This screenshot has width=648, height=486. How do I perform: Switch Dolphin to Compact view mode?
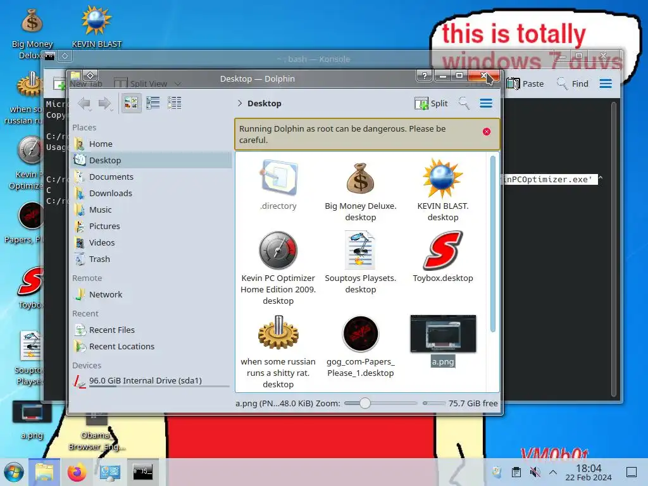tap(153, 103)
